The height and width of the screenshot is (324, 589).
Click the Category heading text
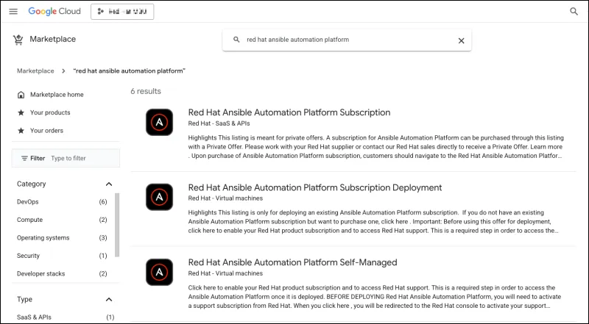coord(31,184)
